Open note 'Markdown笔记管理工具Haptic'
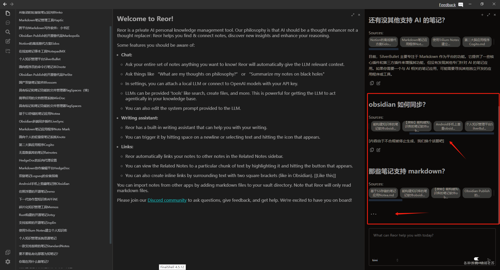500x270 pixels. 41,20
